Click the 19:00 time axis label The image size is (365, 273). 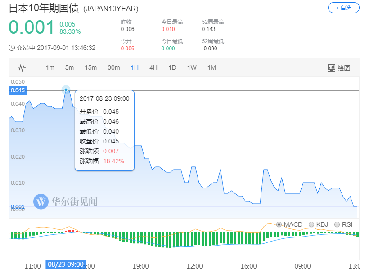pyautogui.click(x=140, y=266)
